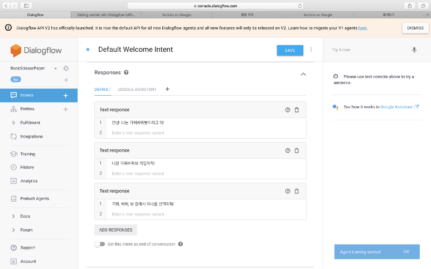Click the Add Responses button
The width and height of the screenshot is (431, 269).
[115, 229]
